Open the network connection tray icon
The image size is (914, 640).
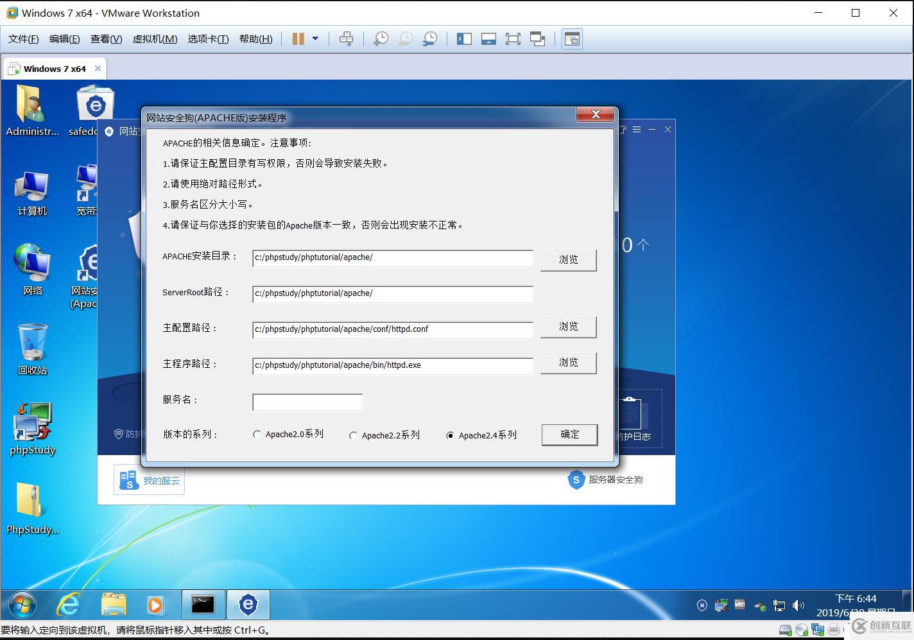[x=779, y=605]
